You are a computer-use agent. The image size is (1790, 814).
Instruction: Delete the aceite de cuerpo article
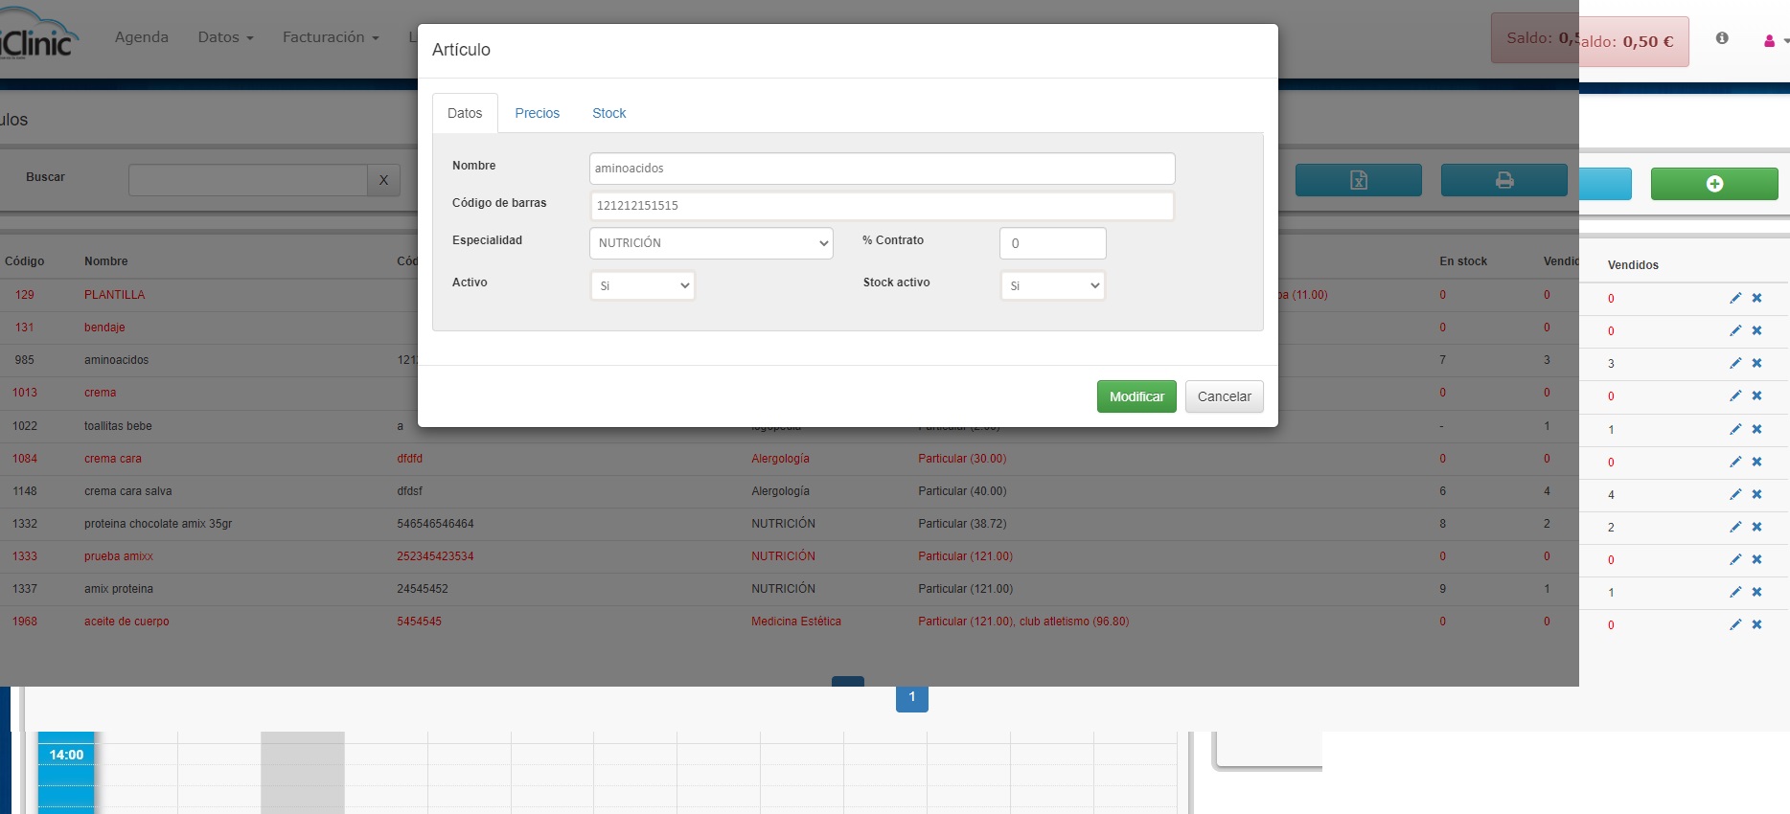pos(1756,624)
